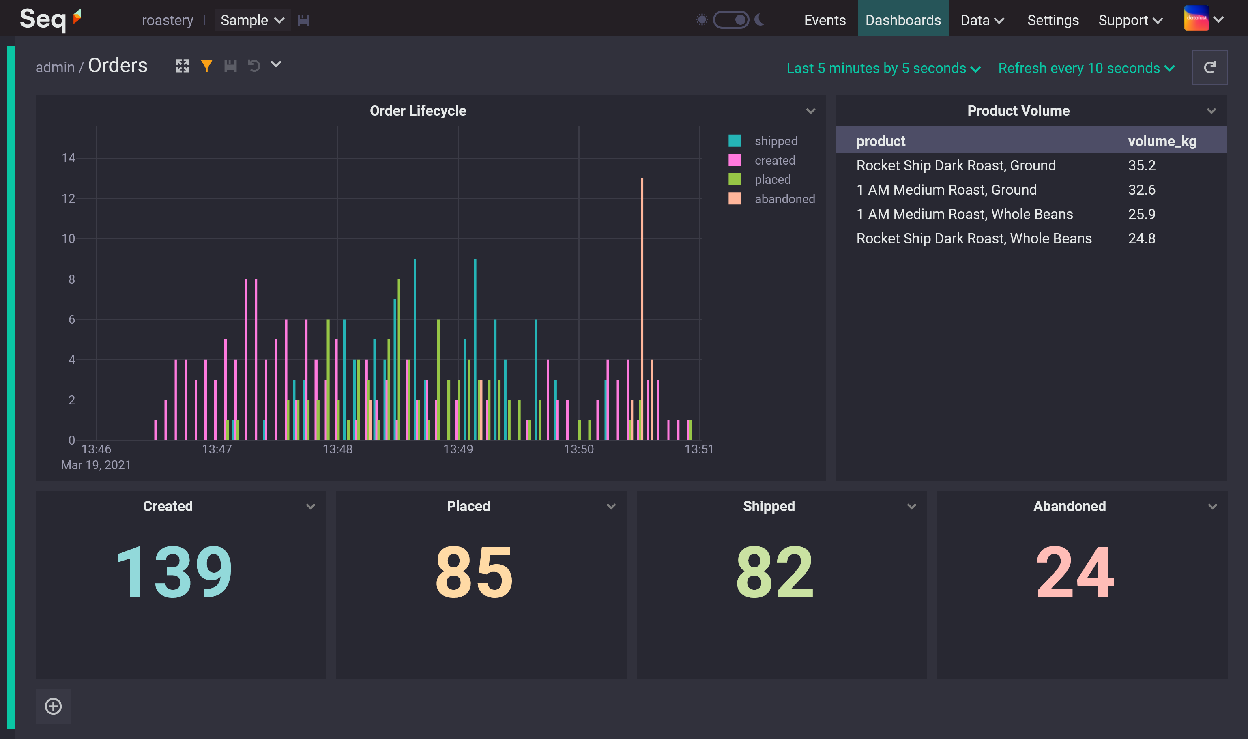Expand the Placed chart menu
Screen dimensions: 1248x739
[611, 507]
